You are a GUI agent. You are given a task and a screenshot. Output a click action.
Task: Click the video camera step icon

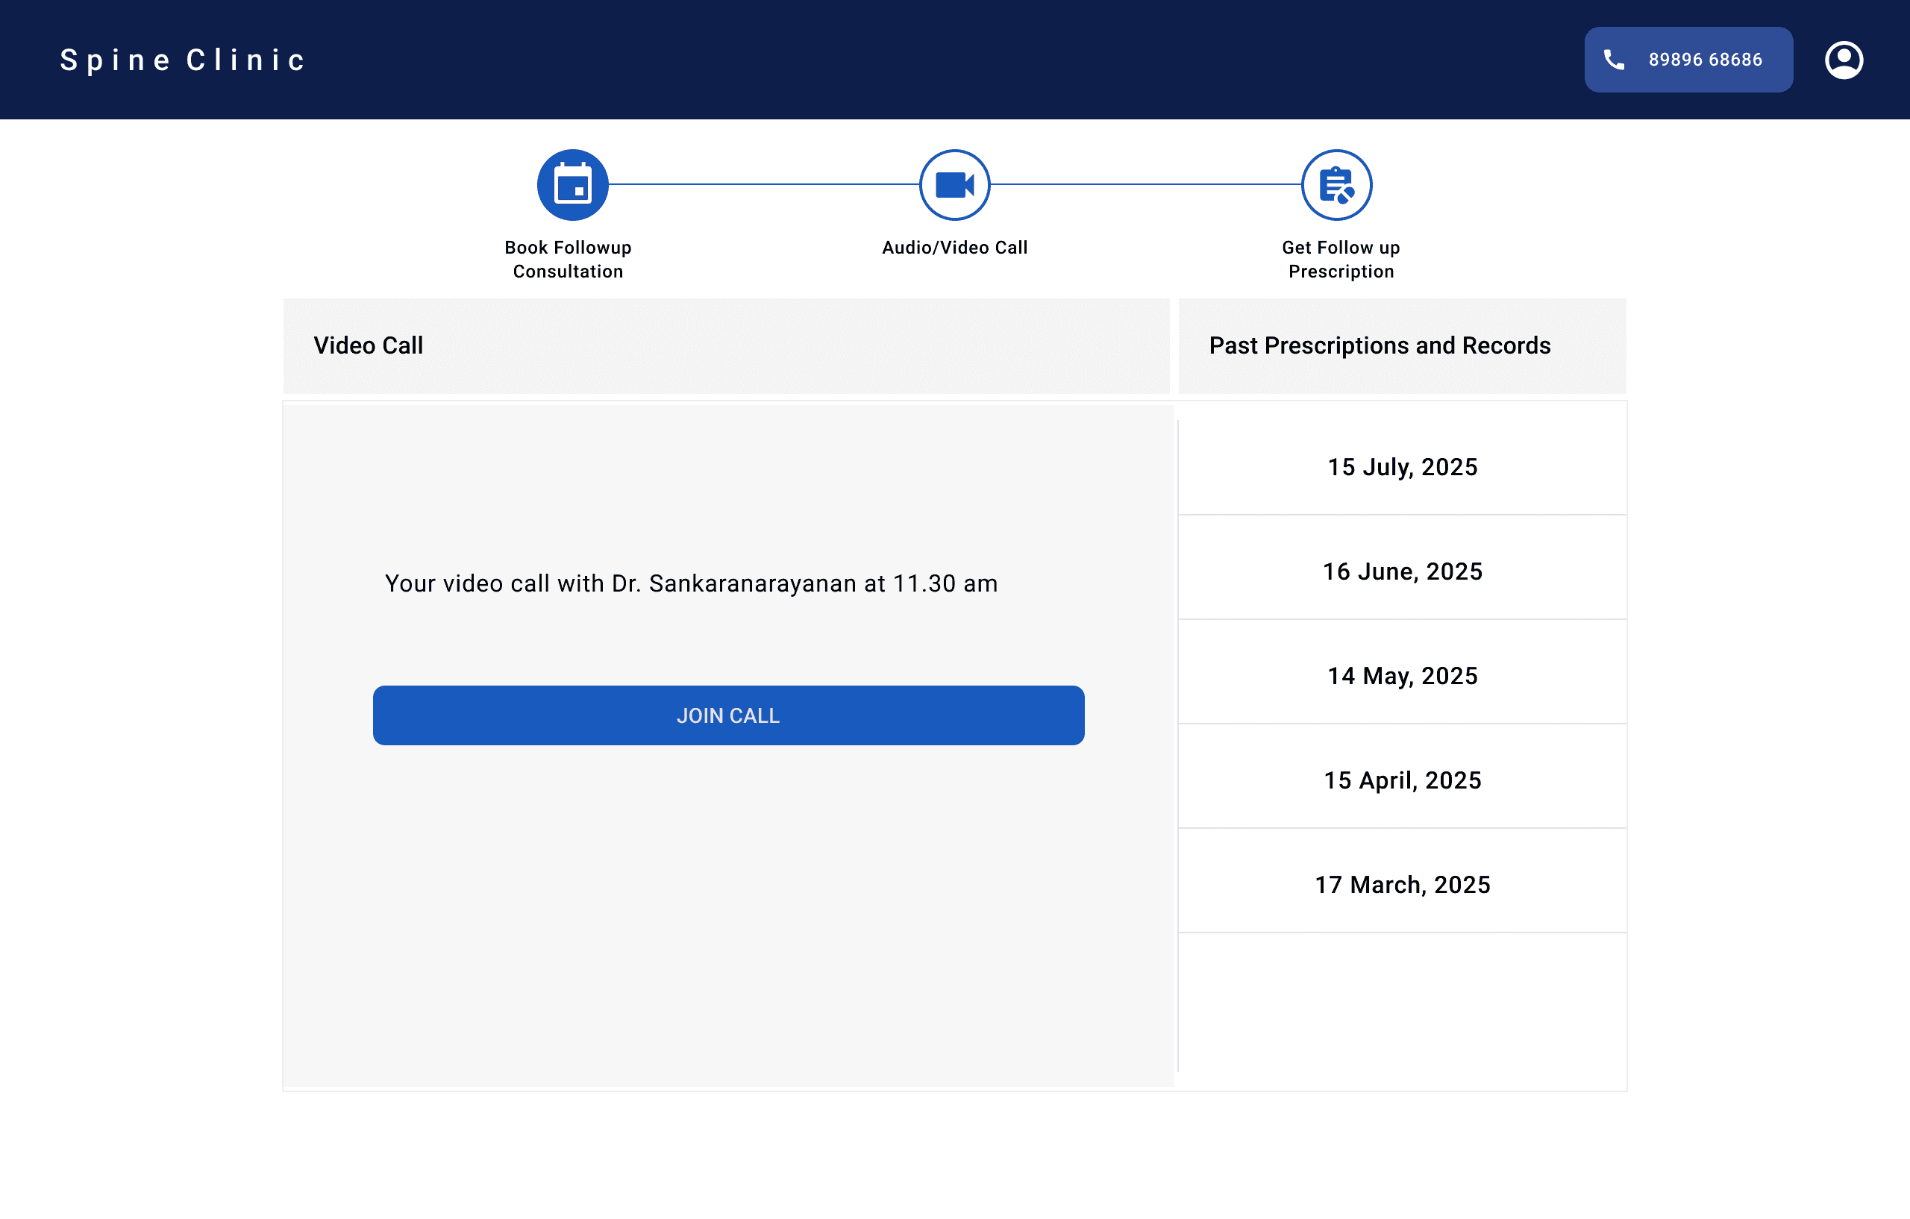(954, 185)
